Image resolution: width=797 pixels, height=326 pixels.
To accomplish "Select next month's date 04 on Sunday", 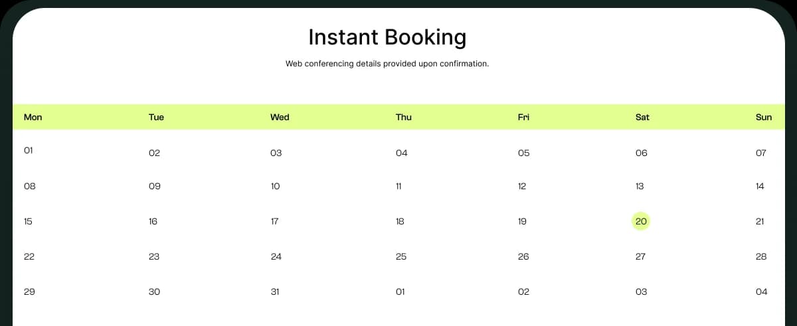I will 761,292.
